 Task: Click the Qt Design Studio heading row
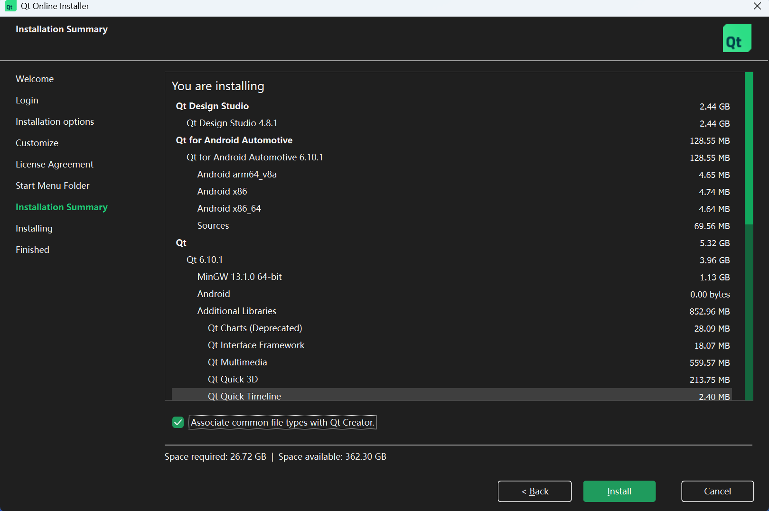[452, 106]
